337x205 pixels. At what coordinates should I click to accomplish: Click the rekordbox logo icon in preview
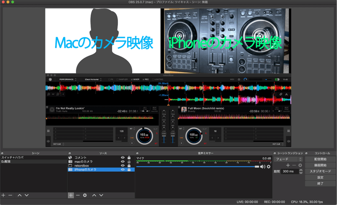point(50,79)
